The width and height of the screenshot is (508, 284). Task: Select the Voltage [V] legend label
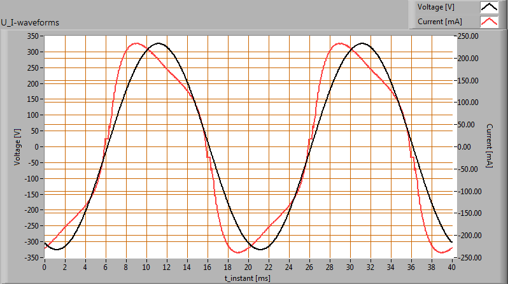(435, 8)
